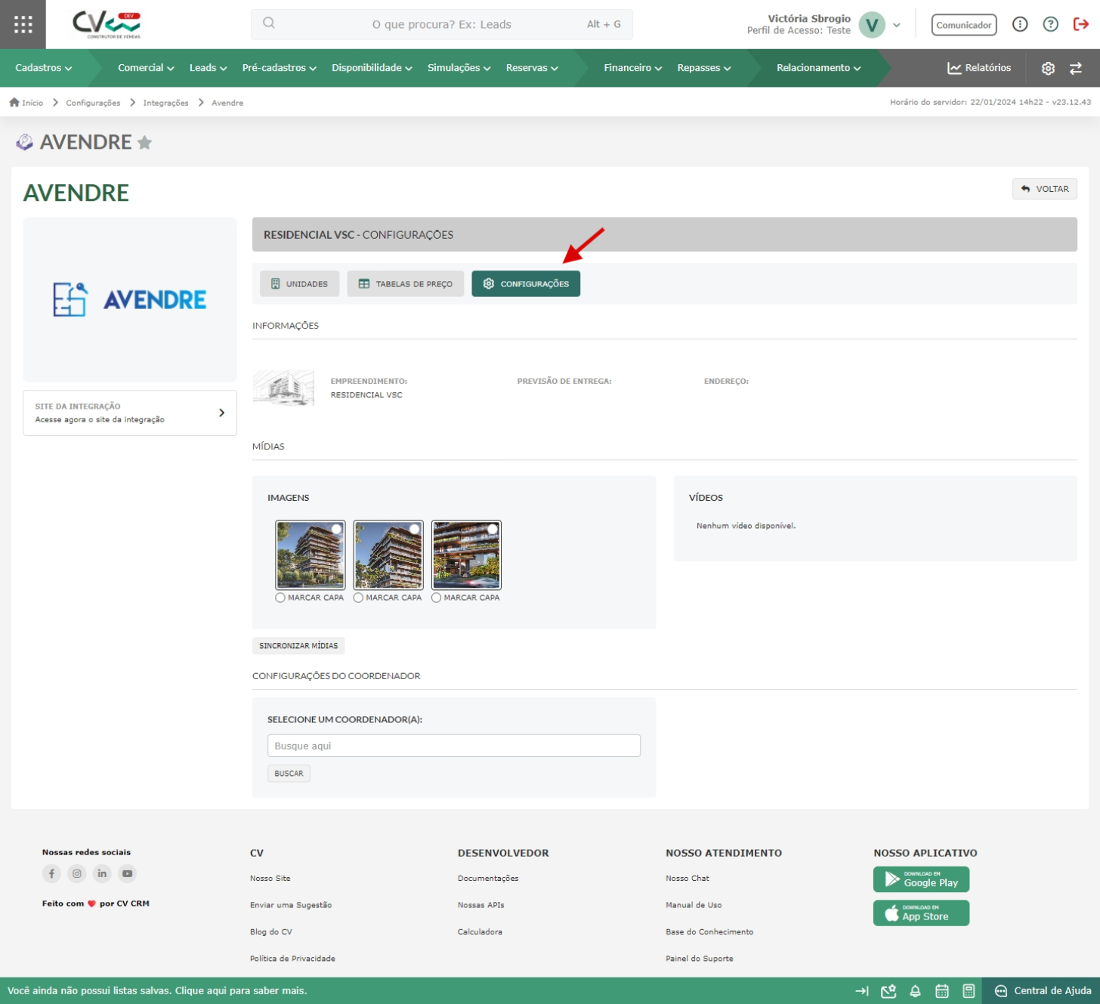Viewport: 1100px width, 1004px height.
Task: Open the Comunicador button
Action: click(963, 25)
